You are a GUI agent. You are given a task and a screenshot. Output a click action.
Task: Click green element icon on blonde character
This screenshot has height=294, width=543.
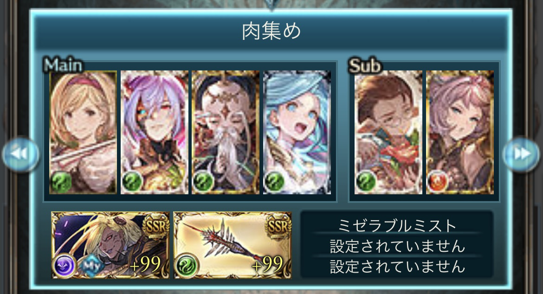(x=61, y=181)
